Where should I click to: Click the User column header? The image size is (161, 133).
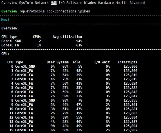pos(50,62)
